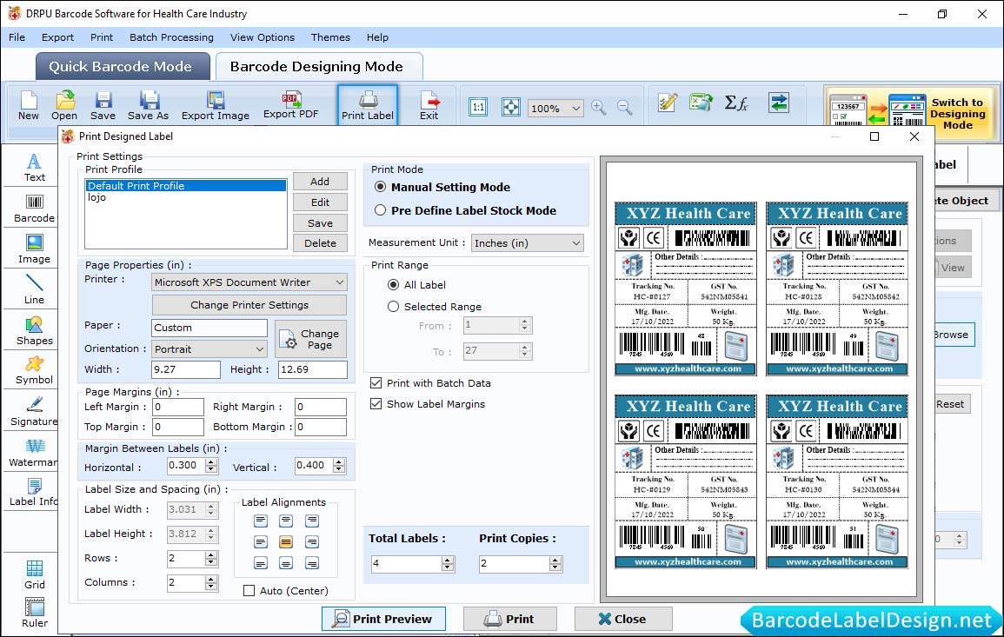Select the lojo print profile
Image resolution: width=1004 pixels, height=637 pixels.
[x=96, y=197]
